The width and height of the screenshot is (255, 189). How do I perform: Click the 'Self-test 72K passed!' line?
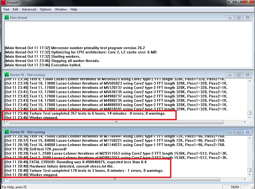click(35, 149)
